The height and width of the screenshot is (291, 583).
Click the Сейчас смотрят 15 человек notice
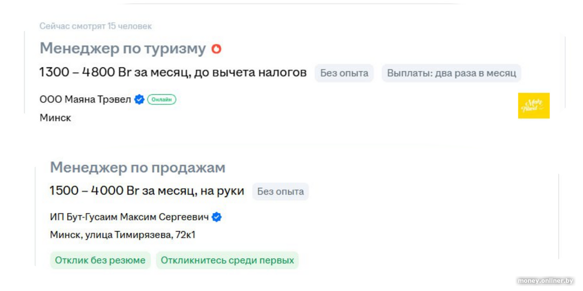(96, 26)
